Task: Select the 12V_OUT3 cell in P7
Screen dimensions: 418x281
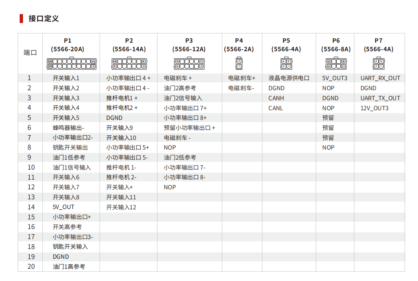Action: click(x=374, y=108)
